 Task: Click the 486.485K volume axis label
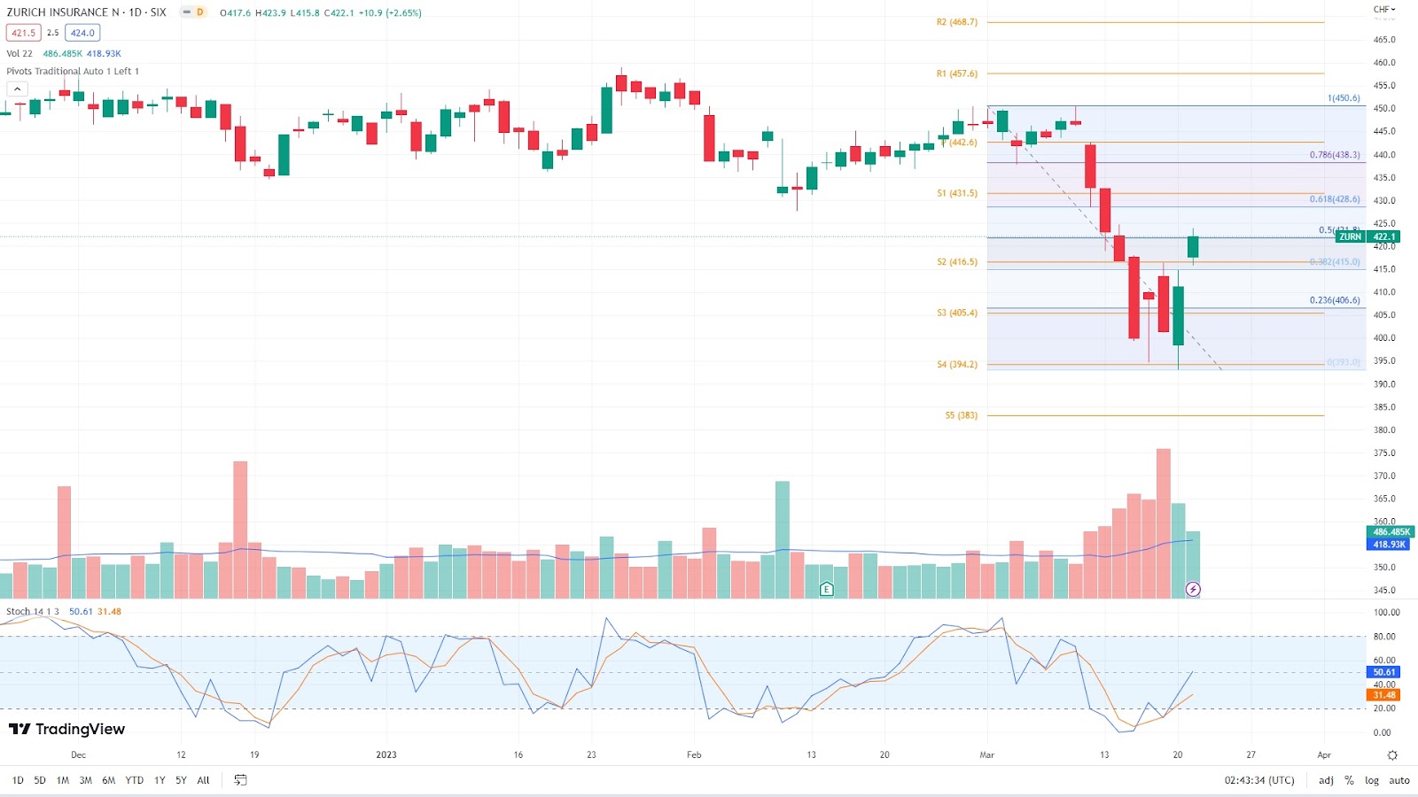pos(1391,532)
